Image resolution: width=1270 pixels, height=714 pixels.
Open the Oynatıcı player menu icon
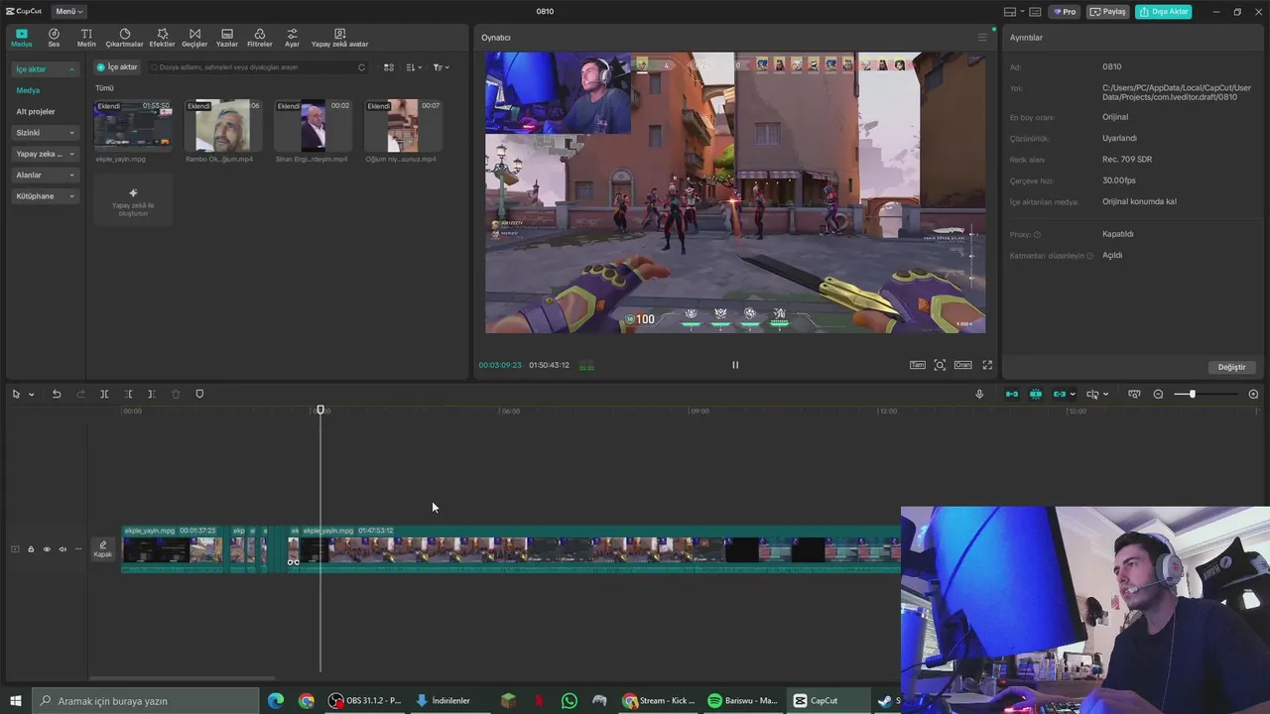pyautogui.click(x=982, y=38)
